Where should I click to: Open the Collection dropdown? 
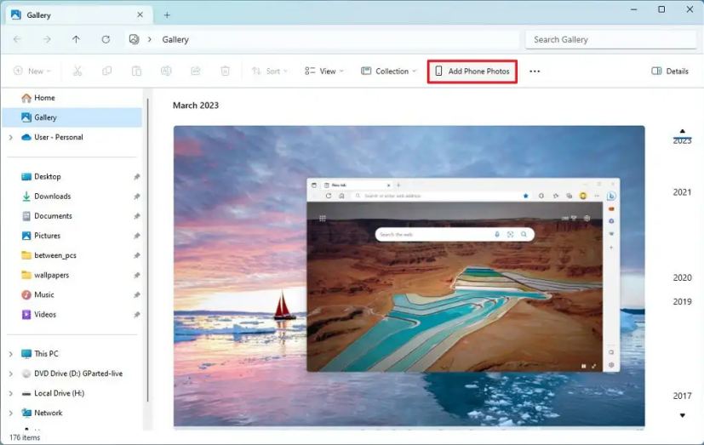pos(389,71)
